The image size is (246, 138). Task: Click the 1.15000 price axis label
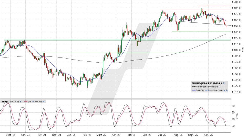click(x=236, y=26)
